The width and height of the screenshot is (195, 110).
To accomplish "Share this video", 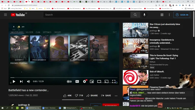I will 92,95.
